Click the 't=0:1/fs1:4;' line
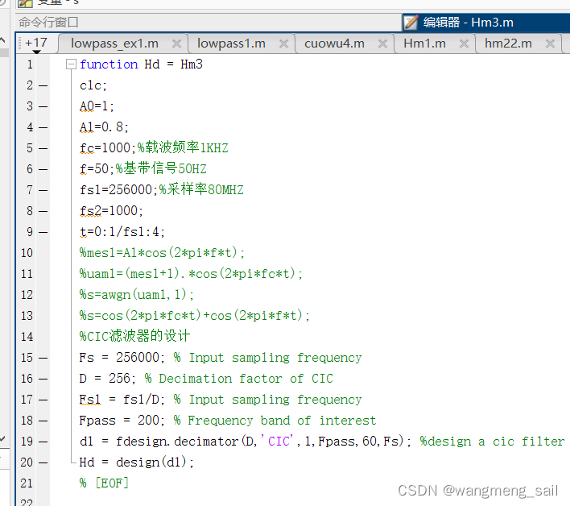The image size is (570, 506). [122, 232]
